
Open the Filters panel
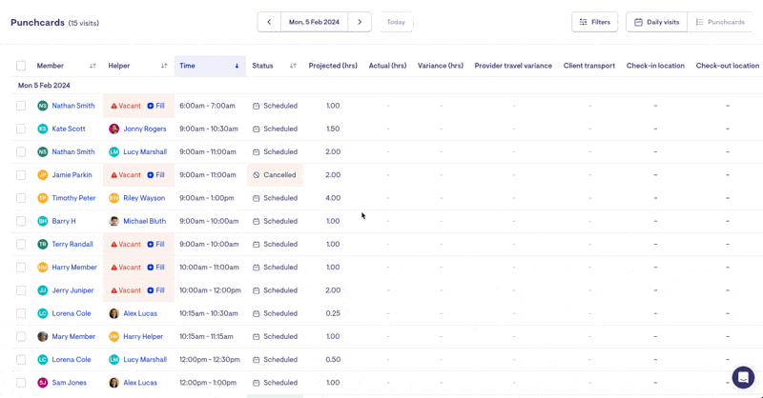pyautogui.click(x=594, y=22)
